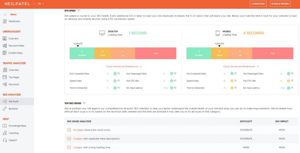Click the Support headset icon
The image size is (300, 153).
click(5, 140)
